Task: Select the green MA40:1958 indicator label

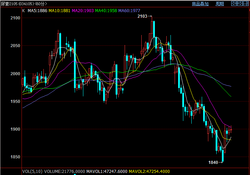Action: (106, 11)
